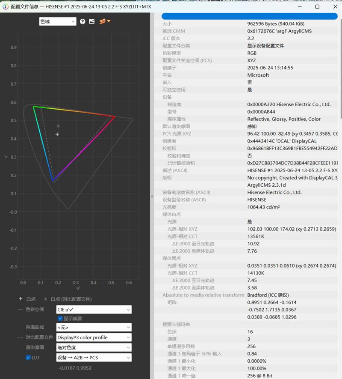Click the app icon in title bar

tap(5, 7)
